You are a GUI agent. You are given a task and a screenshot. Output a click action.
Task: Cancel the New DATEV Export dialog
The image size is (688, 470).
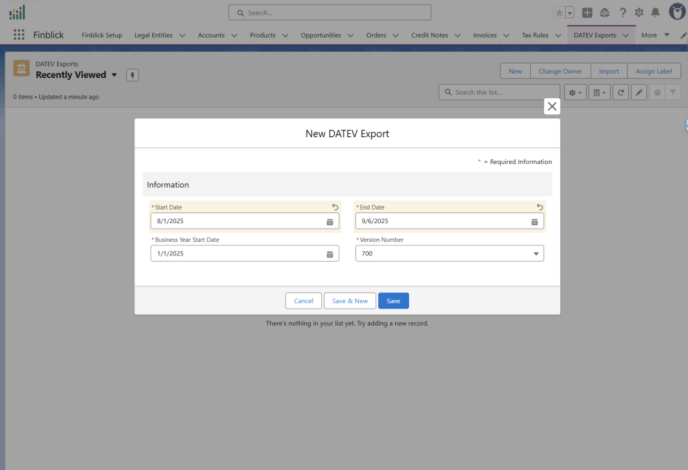tap(303, 301)
